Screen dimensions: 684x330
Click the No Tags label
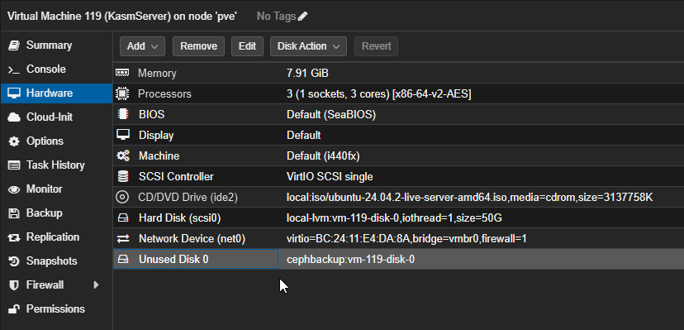(277, 17)
